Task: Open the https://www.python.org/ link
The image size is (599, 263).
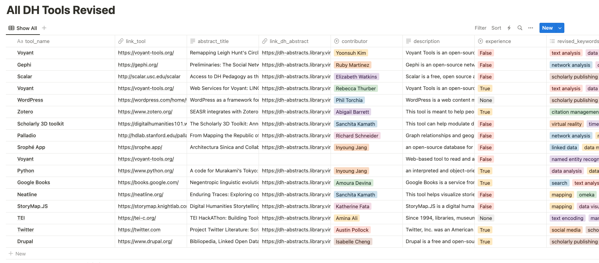Action: tap(146, 171)
